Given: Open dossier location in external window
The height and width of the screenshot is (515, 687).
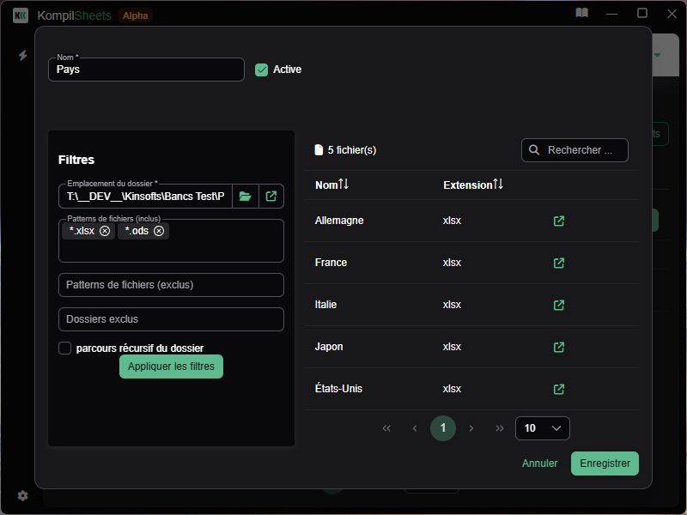Looking at the screenshot, I should pos(271,197).
